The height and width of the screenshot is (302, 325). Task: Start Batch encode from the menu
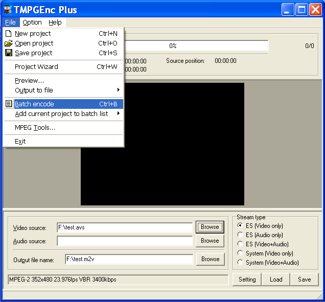tap(64, 104)
